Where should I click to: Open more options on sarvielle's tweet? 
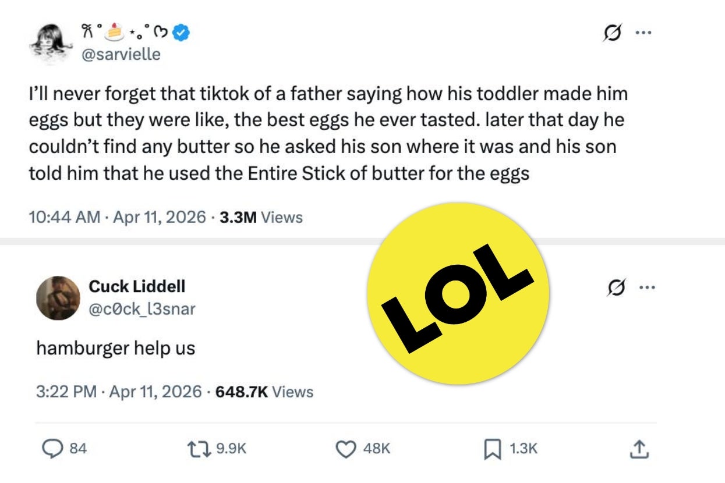643,33
